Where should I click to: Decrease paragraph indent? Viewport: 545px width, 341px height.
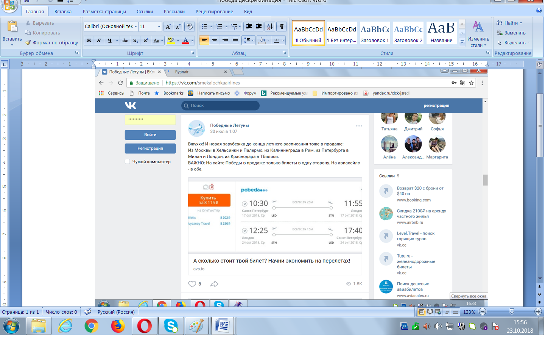(249, 27)
